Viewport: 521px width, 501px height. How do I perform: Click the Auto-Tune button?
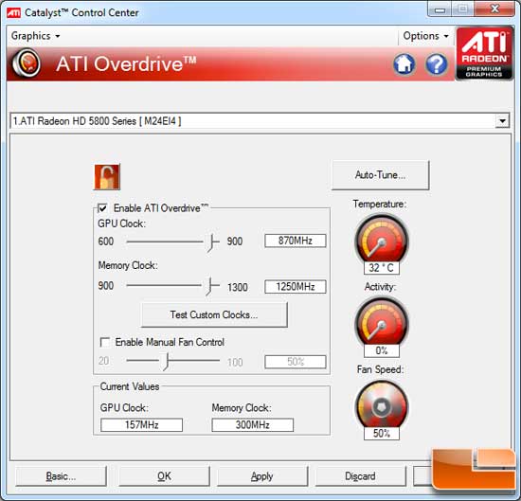click(381, 175)
